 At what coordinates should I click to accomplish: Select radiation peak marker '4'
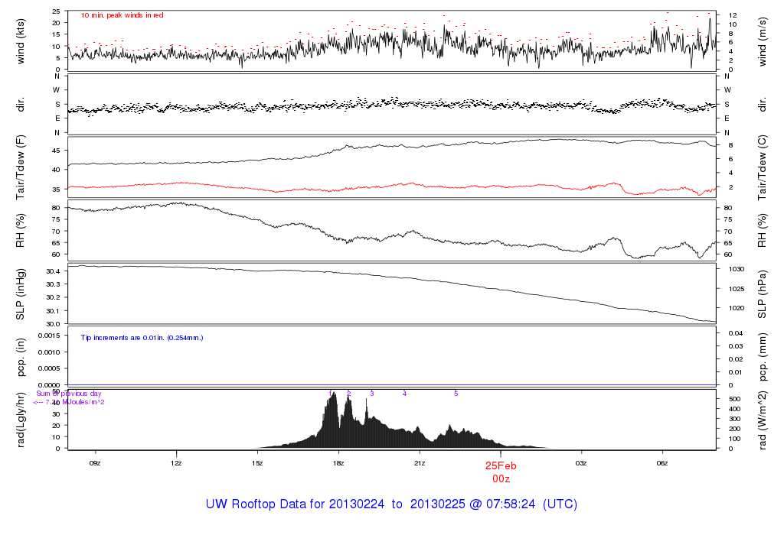[x=404, y=394]
